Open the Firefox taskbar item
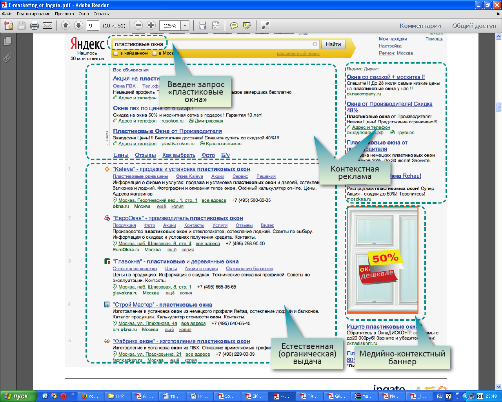Screen dimensions: 502x402 click(90, 396)
